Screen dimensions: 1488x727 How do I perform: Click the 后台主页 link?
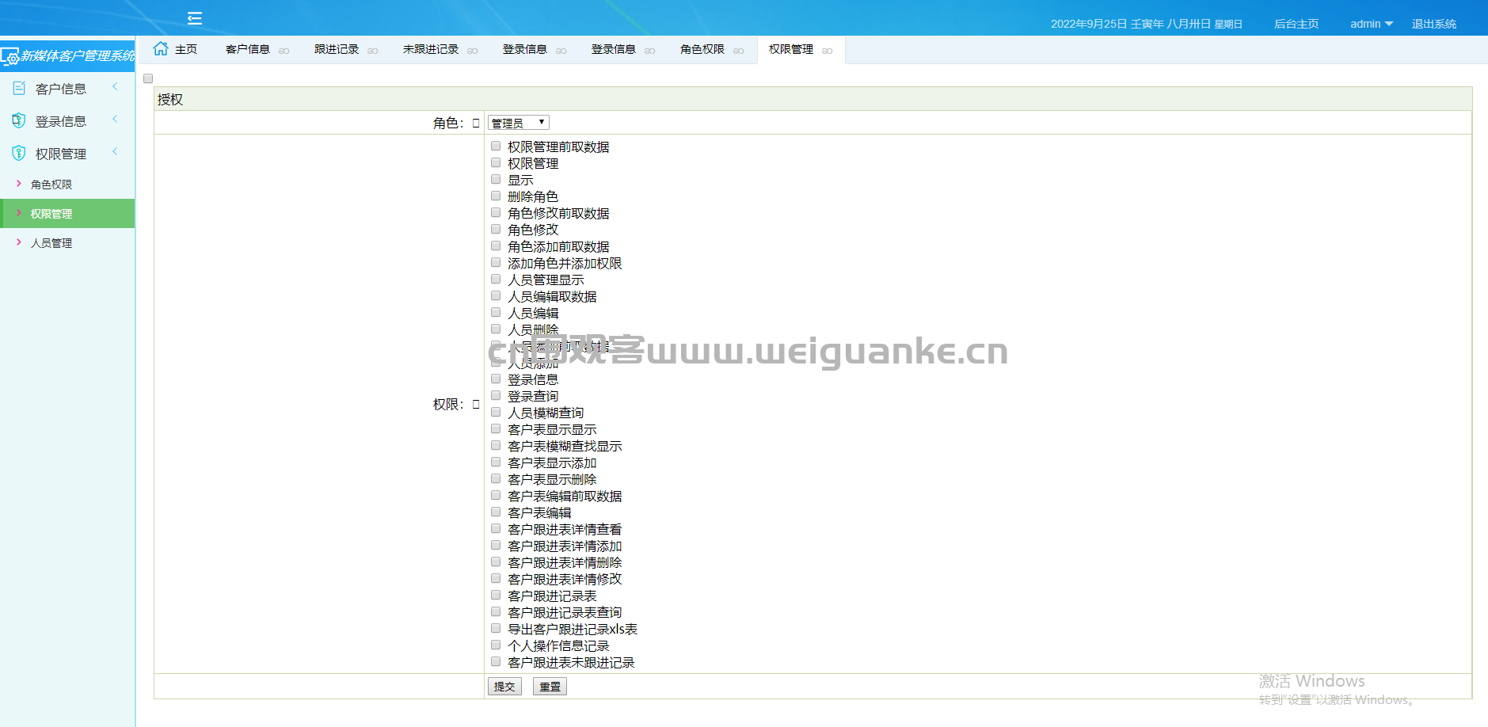(1296, 24)
